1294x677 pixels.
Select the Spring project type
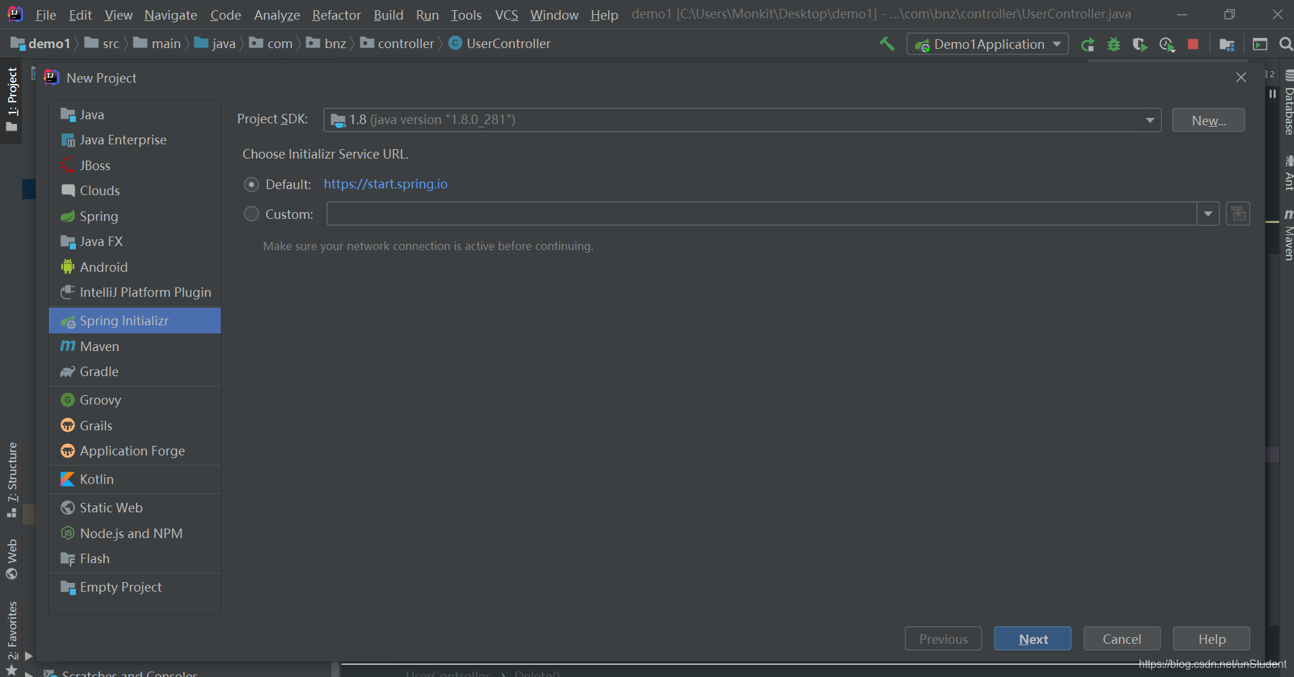tap(135, 216)
